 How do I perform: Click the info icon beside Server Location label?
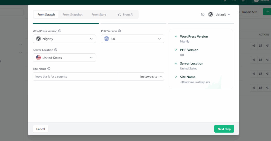[x=56, y=50]
